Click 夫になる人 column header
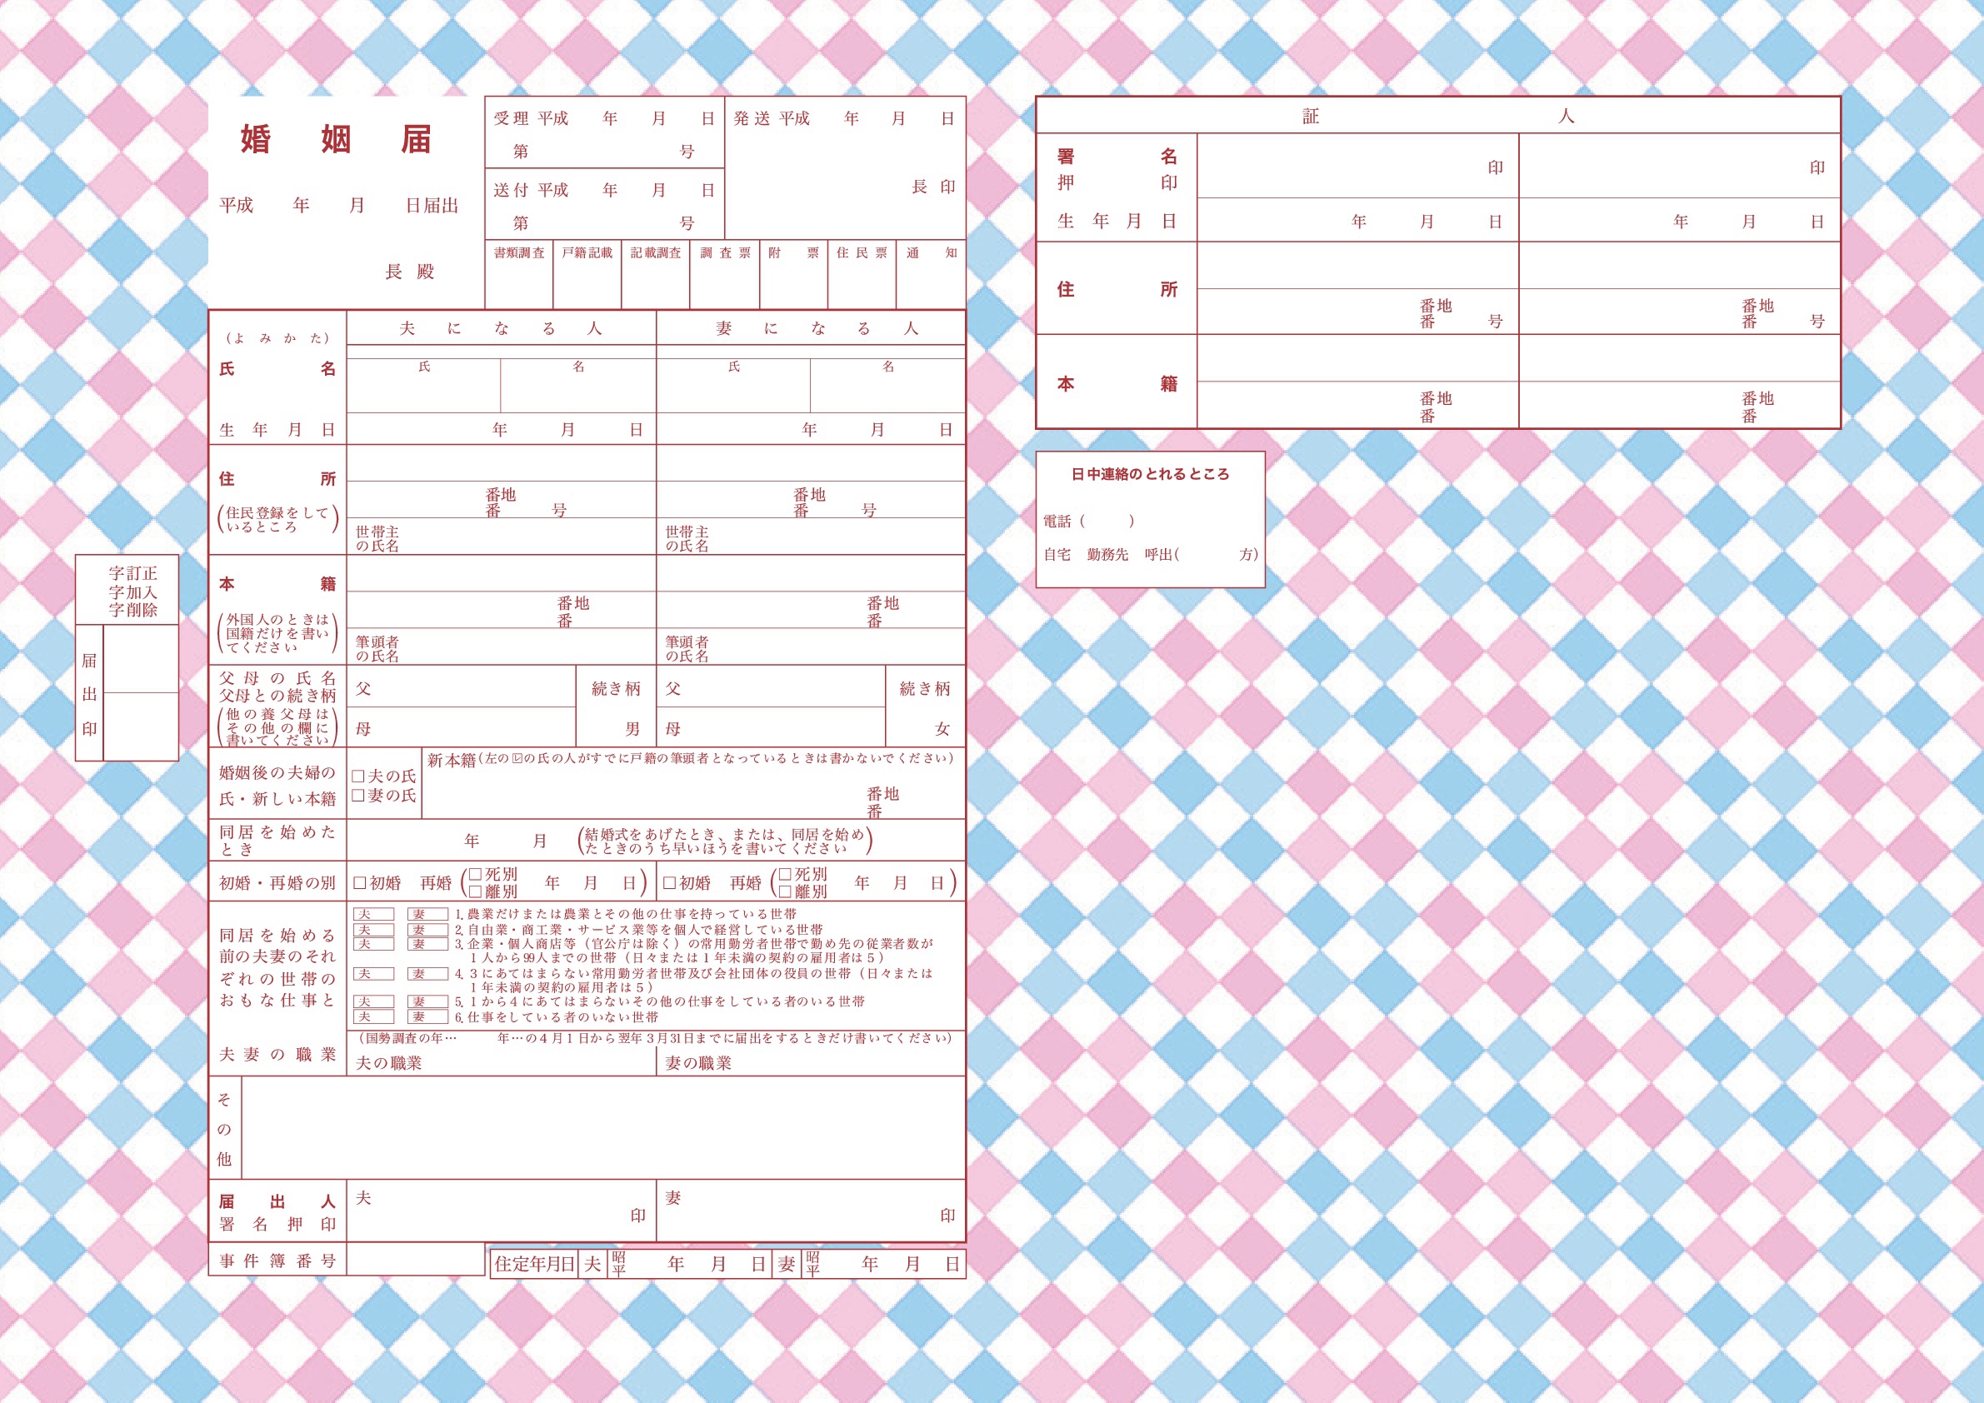 [x=501, y=328]
